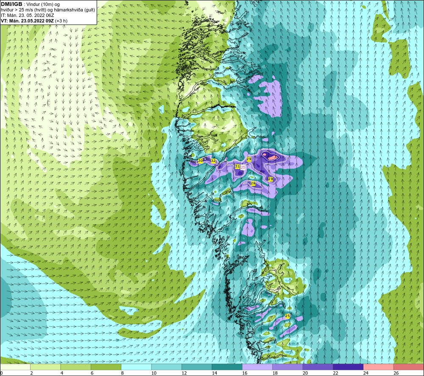
Task: Select the 0–2 m/s palest legend swatch
Action: click(15, 367)
